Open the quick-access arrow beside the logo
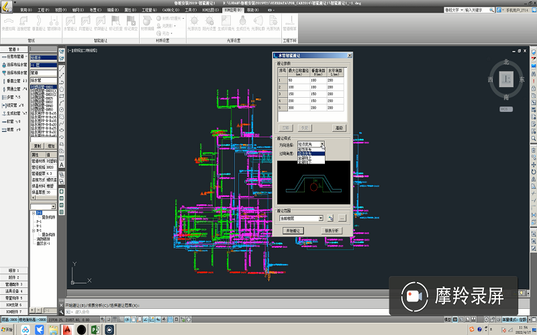The width and height of the screenshot is (537, 335). pyautogui.click(x=15, y=3)
